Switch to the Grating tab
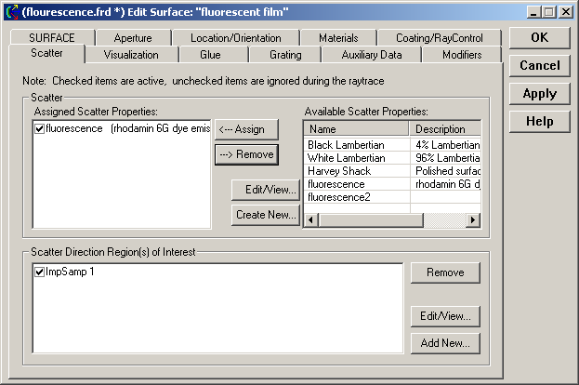 (x=285, y=55)
